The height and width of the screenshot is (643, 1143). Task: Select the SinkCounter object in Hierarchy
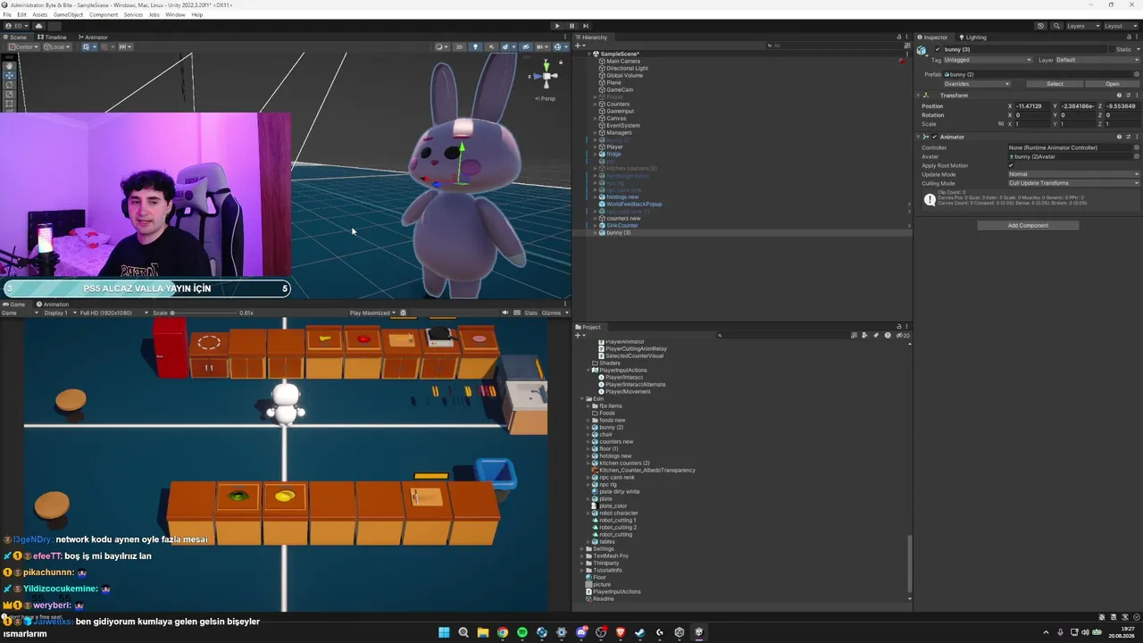(x=622, y=225)
